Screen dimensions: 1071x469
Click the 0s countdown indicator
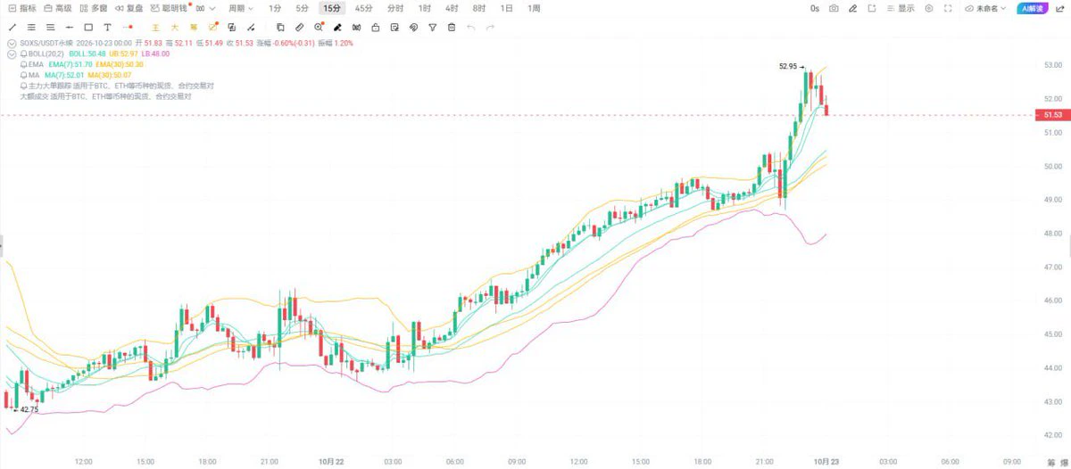815,8
